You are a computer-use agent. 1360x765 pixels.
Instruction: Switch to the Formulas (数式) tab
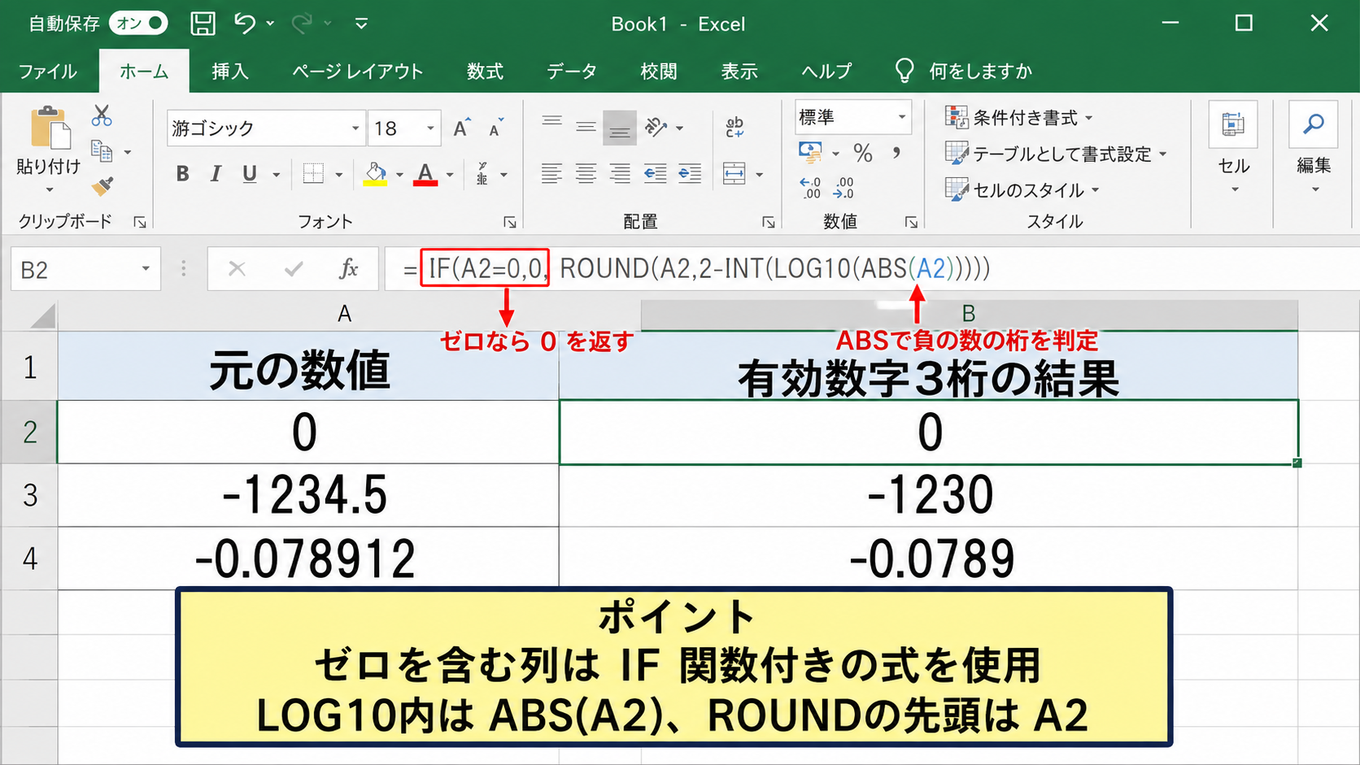(485, 72)
